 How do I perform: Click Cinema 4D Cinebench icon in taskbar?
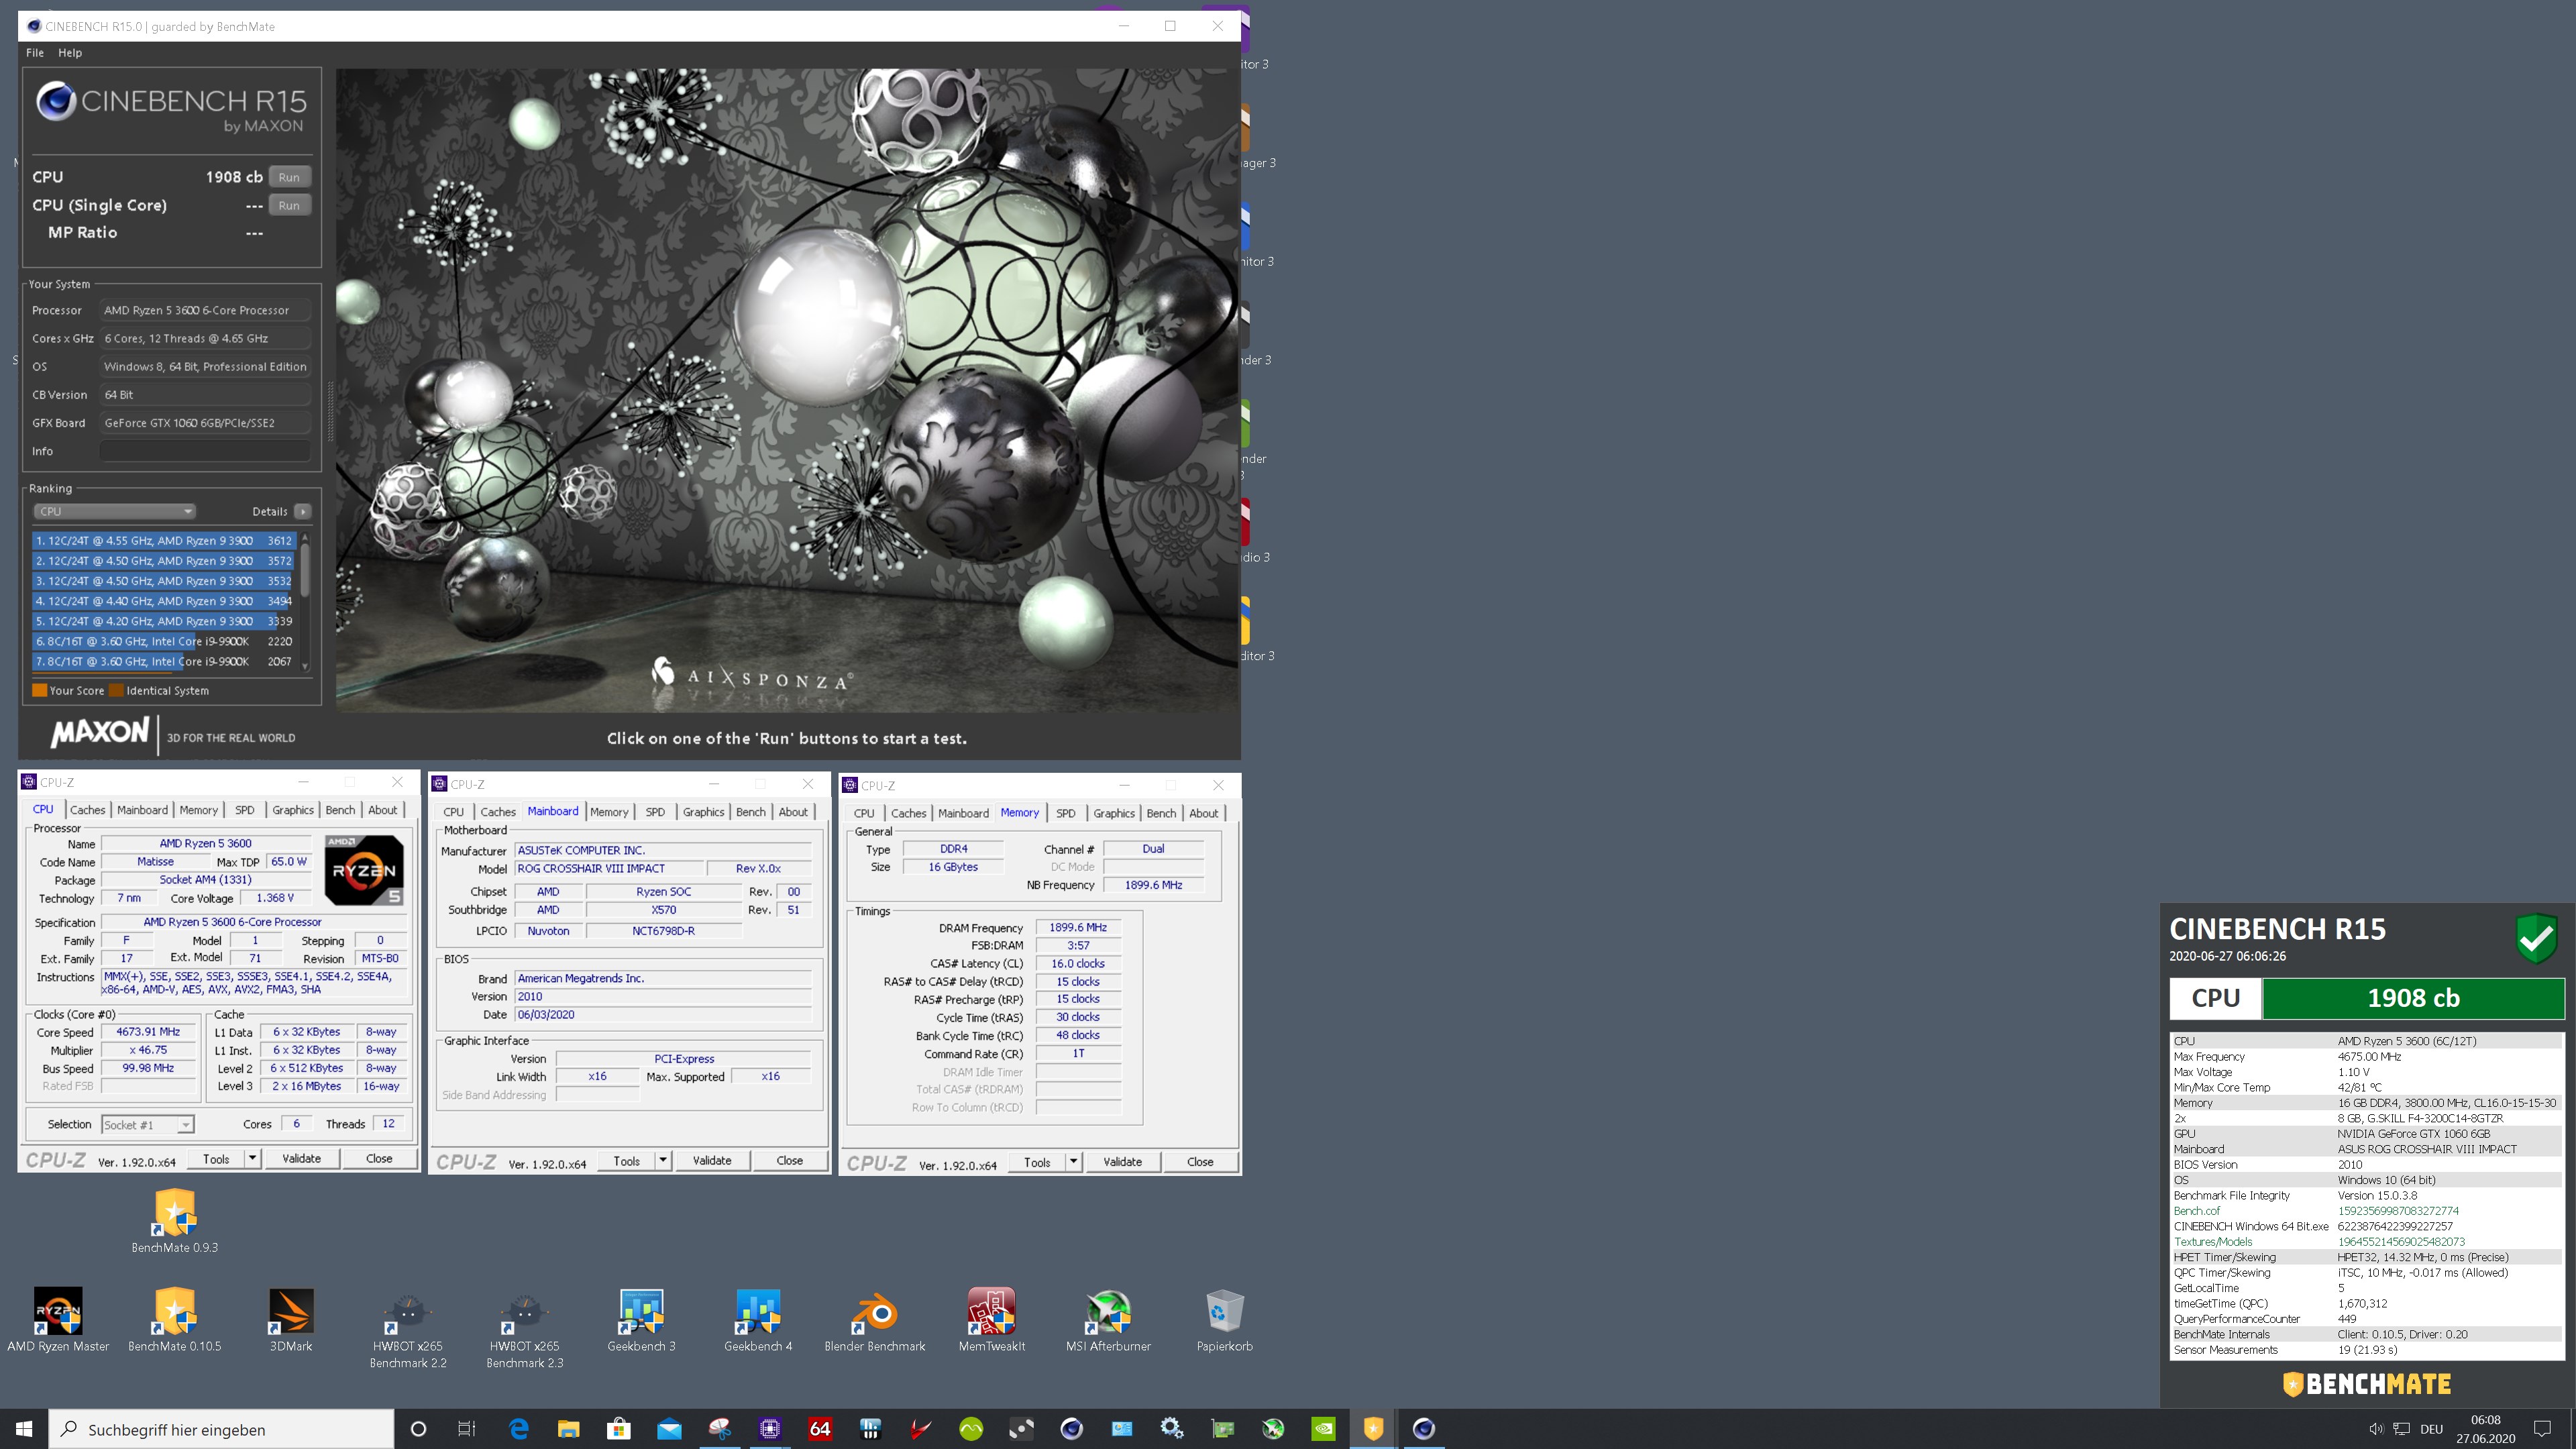pos(1424,1429)
